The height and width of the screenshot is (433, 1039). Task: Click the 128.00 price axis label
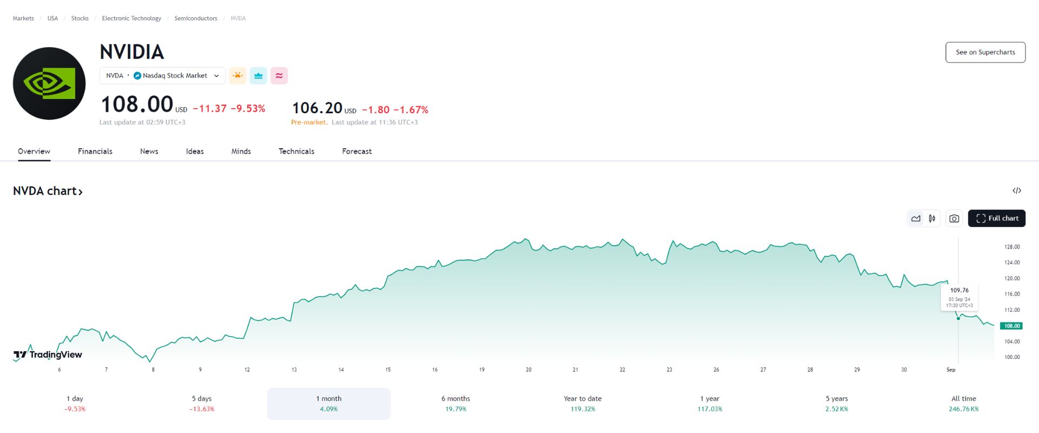[x=1012, y=247]
